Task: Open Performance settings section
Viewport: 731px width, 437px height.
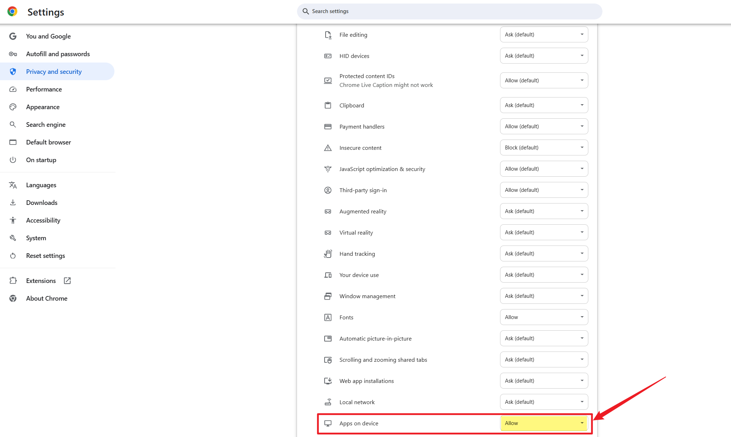Action: [44, 89]
